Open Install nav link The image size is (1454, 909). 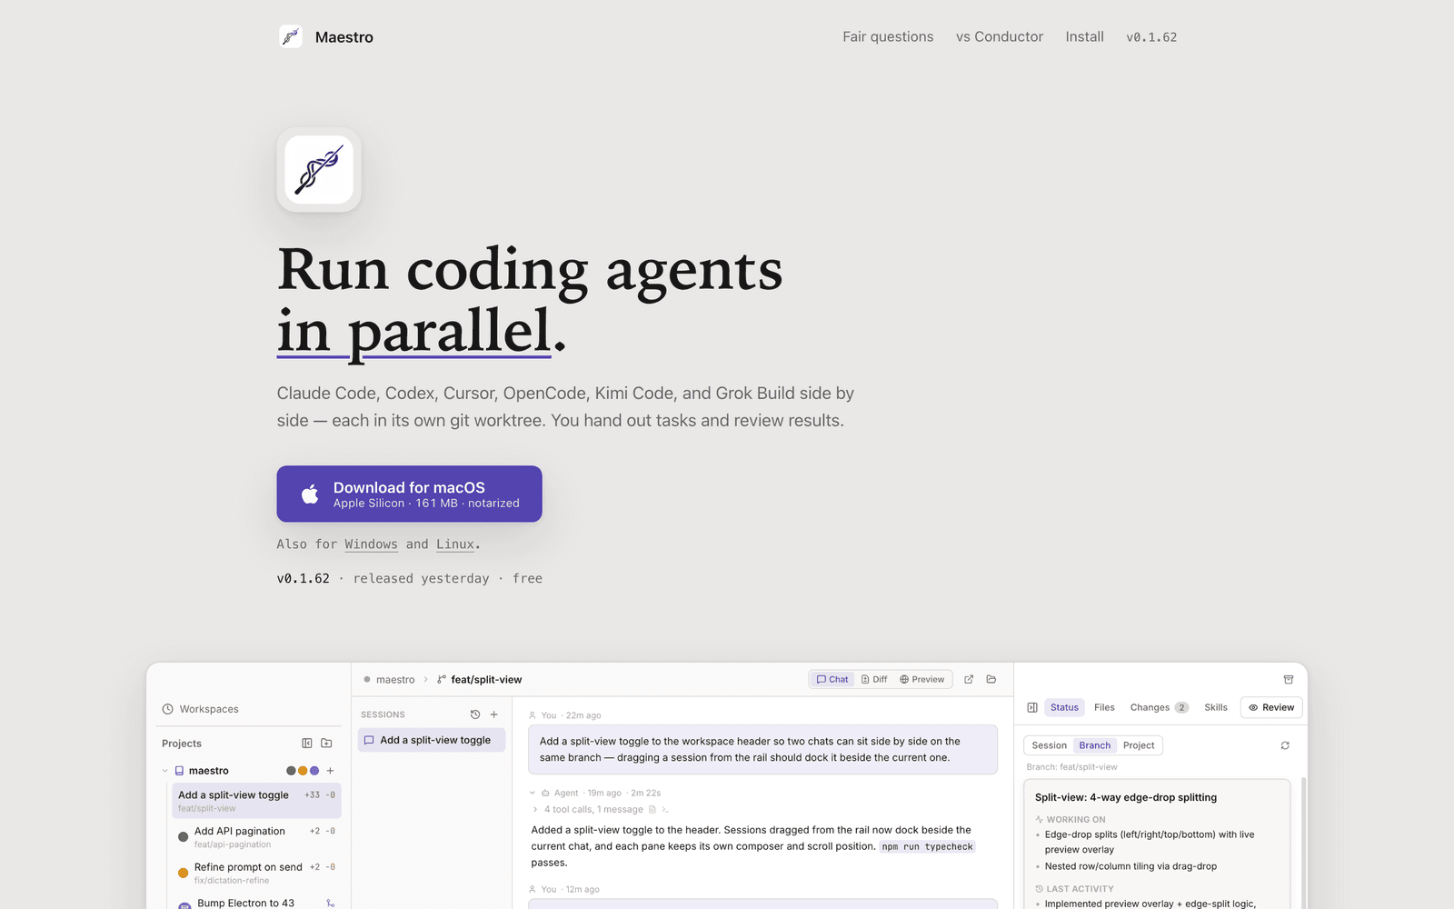(x=1085, y=36)
